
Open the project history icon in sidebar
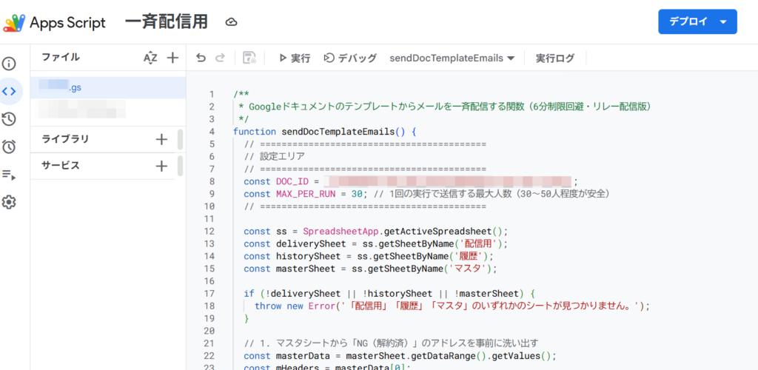pos(9,118)
